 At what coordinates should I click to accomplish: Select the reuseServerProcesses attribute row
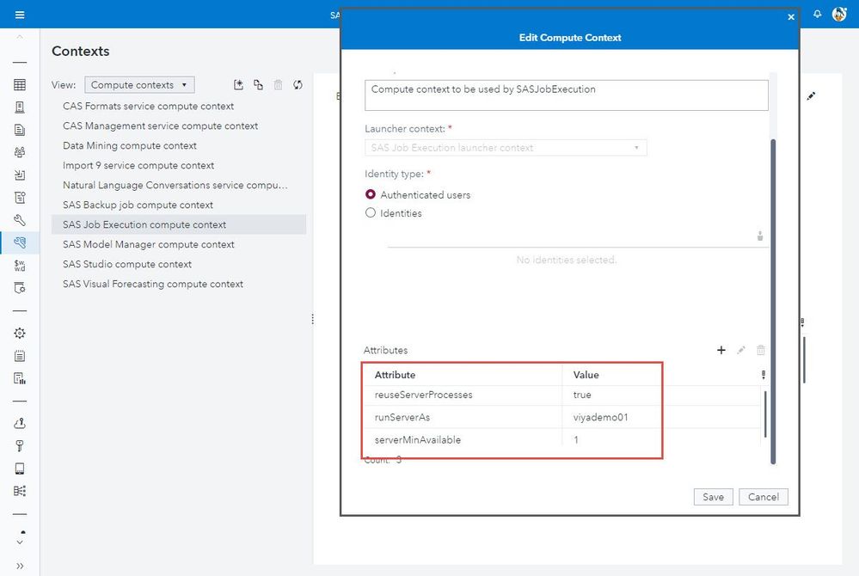[x=562, y=395]
